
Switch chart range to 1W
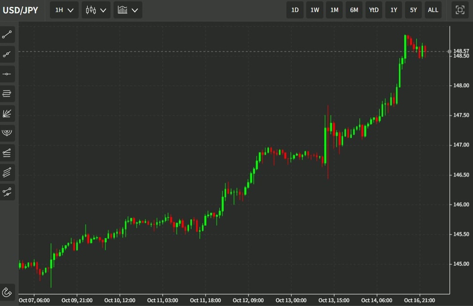tap(315, 10)
